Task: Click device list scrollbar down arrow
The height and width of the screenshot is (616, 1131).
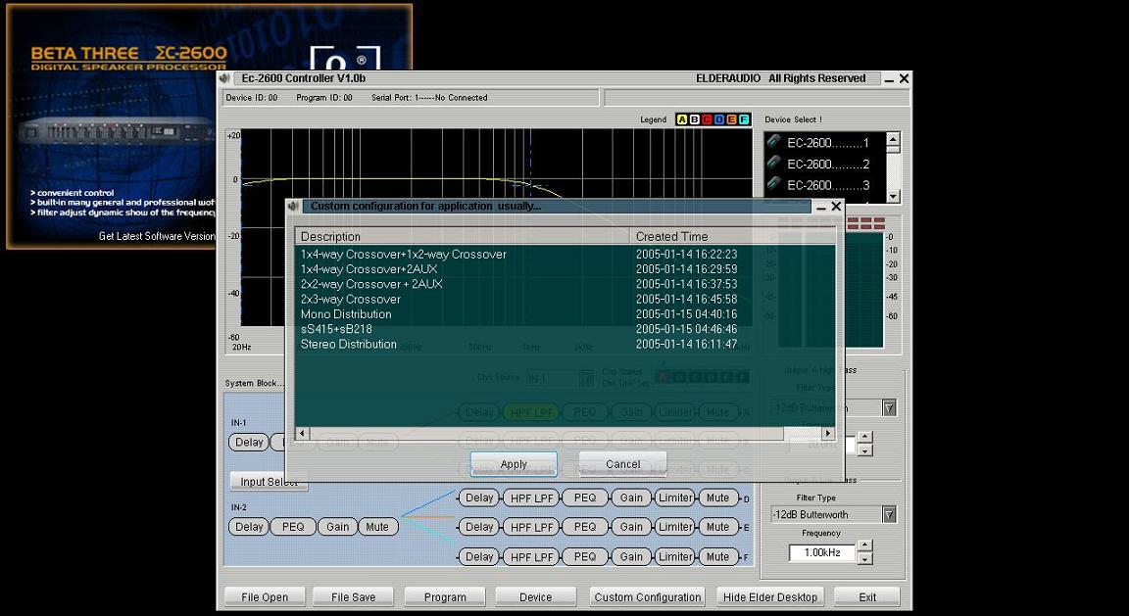Action: point(893,196)
